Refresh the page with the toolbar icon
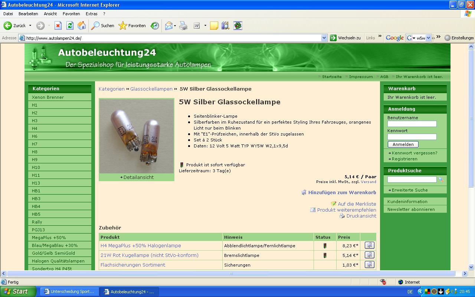 tap(70, 26)
